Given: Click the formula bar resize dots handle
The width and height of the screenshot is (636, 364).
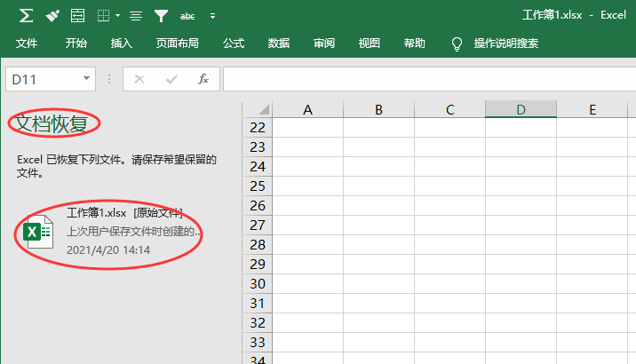Looking at the screenshot, I should (x=109, y=79).
